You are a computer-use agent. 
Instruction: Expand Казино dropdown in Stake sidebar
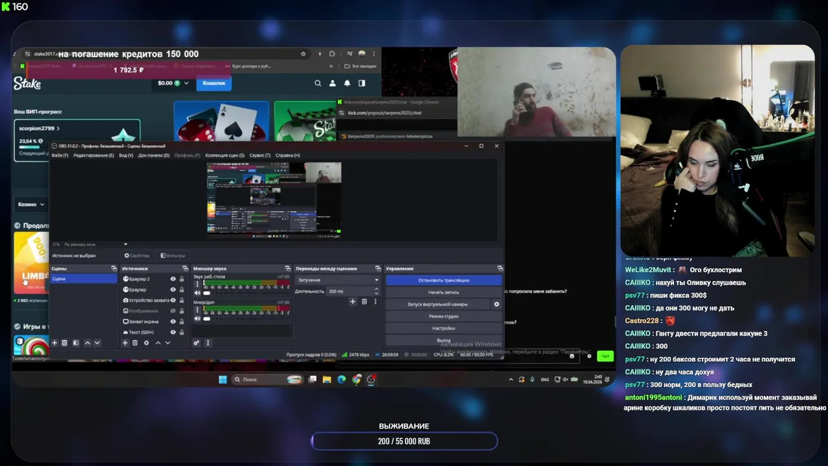pos(32,204)
